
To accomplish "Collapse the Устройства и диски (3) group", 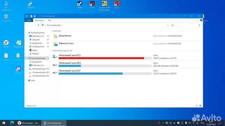I will 52,51.
